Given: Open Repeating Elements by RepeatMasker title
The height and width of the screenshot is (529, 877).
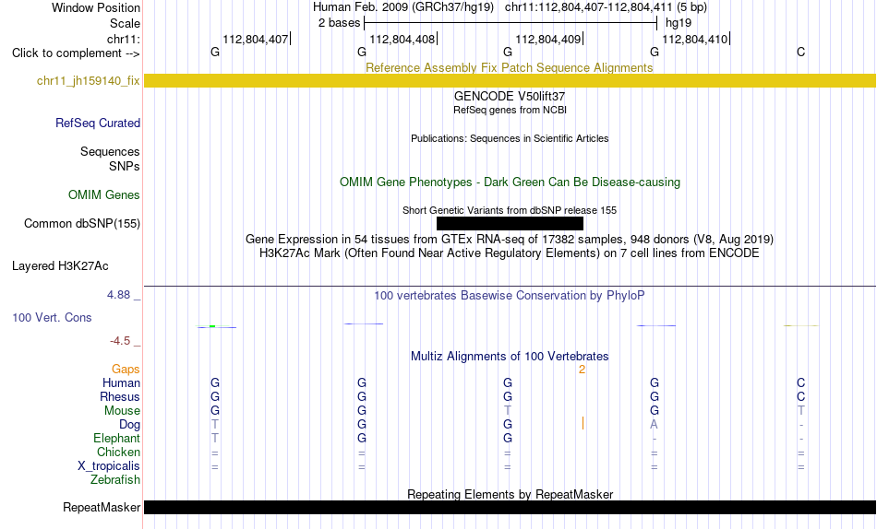Looking at the screenshot, I should tap(510, 494).
